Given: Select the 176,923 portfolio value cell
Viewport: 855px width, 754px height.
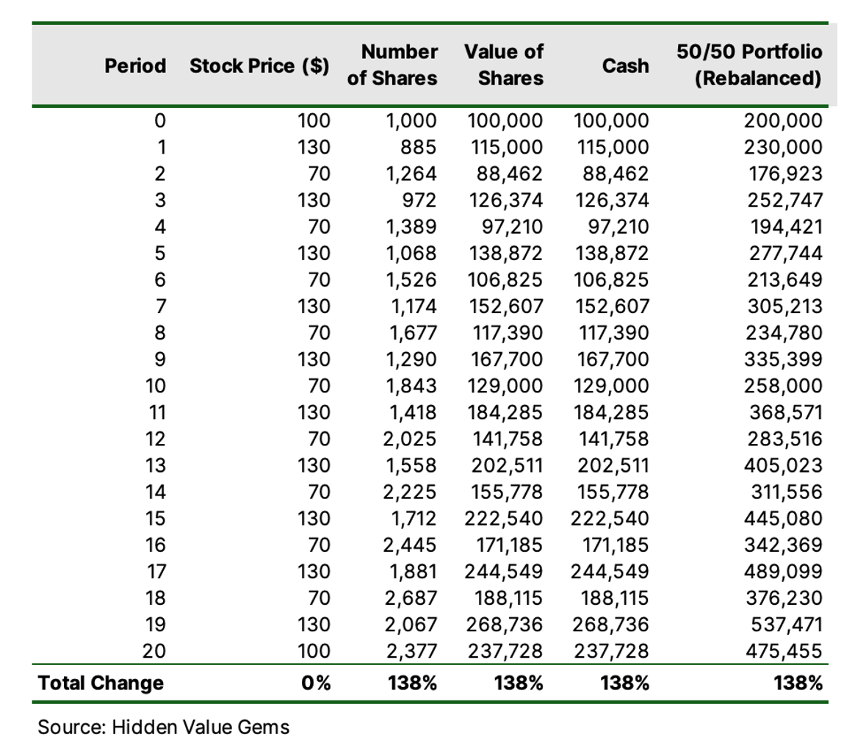Looking at the screenshot, I should [784, 173].
